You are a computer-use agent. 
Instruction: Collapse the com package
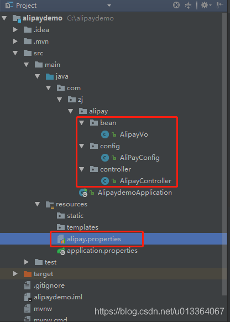(49, 88)
